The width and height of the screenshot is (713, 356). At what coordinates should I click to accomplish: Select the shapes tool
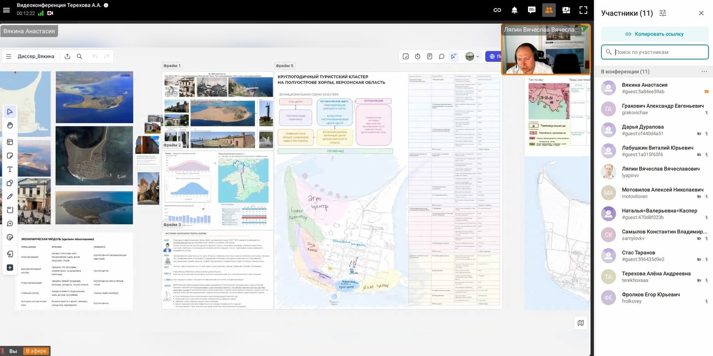[x=10, y=183]
